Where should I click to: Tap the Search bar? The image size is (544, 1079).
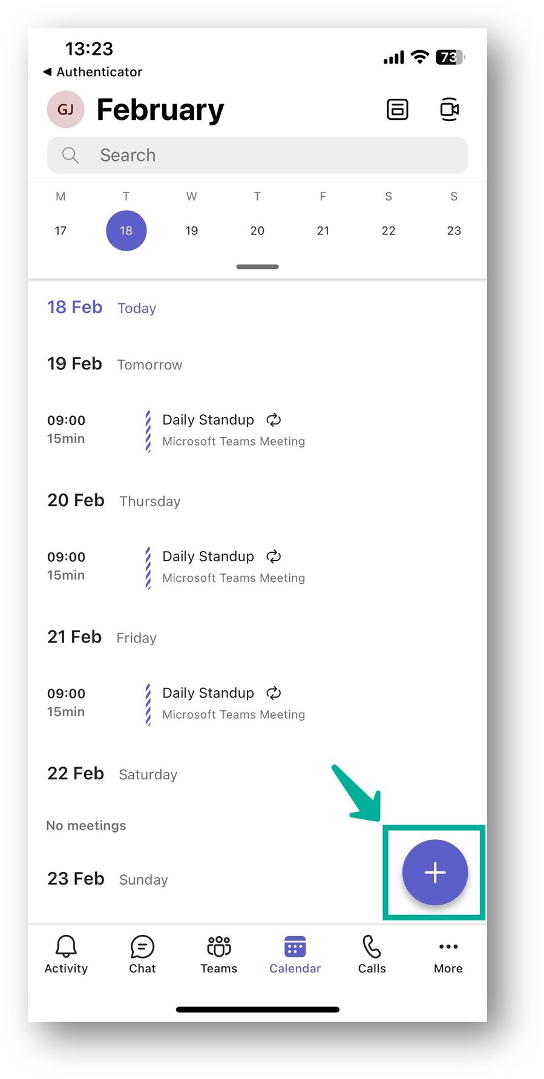(257, 155)
